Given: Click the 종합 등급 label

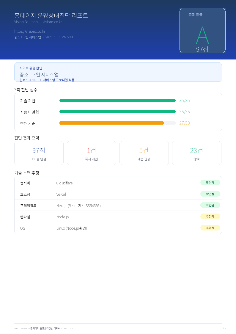Looking at the screenshot, I should [x=195, y=15].
